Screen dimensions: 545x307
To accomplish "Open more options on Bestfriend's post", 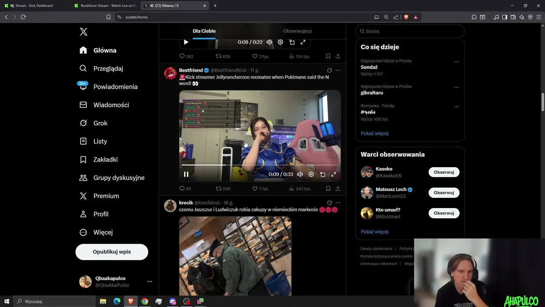I will click(x=338, y=70).
